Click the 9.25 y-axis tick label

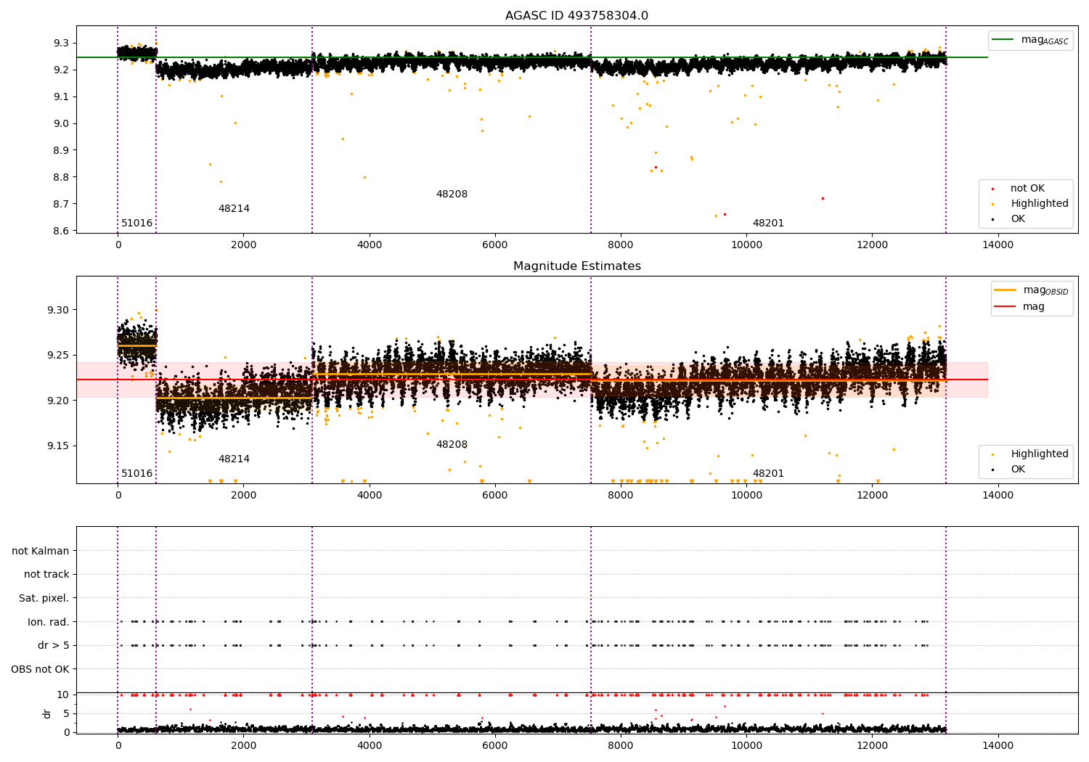point(59,355)
